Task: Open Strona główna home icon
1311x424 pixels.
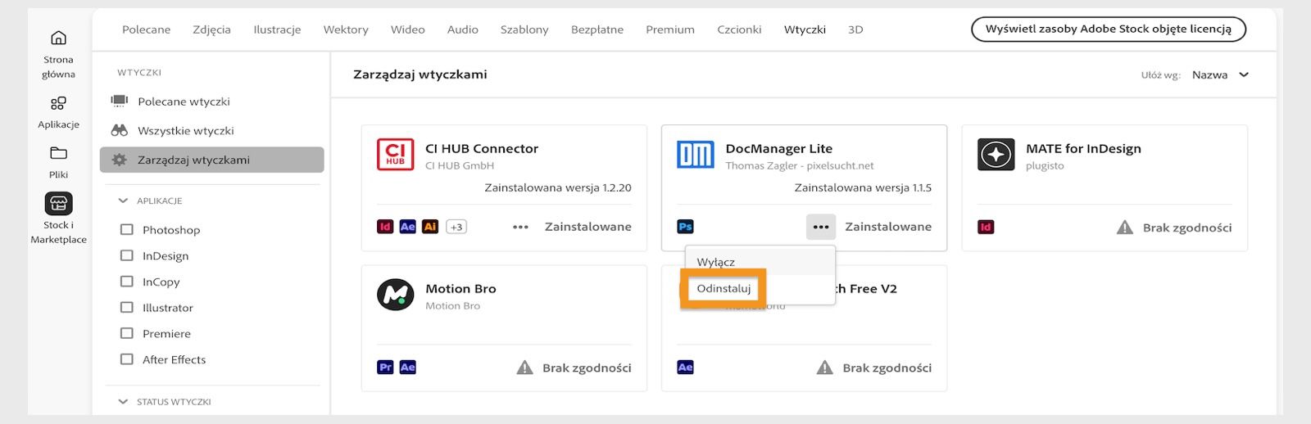Action: (58, 38)
